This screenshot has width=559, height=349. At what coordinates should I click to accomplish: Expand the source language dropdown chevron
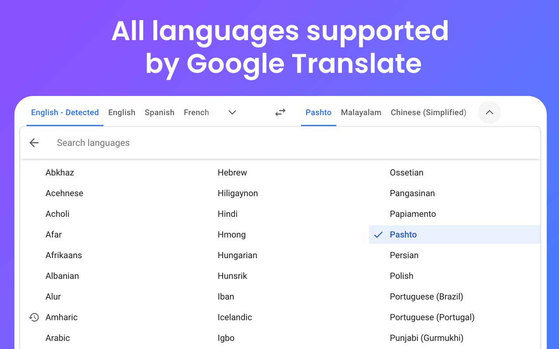pyautogui.click(x=232, y=112)
